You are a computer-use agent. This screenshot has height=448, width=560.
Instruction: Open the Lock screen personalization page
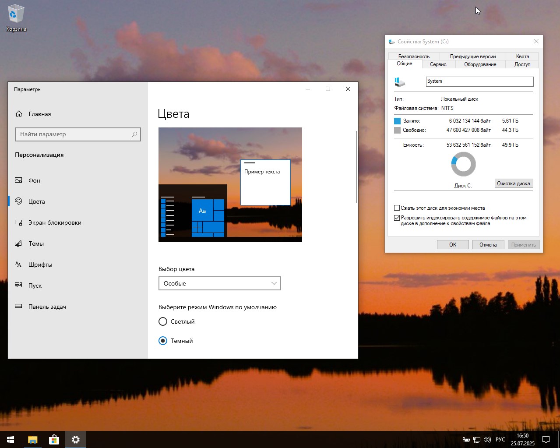pos(55,222)
